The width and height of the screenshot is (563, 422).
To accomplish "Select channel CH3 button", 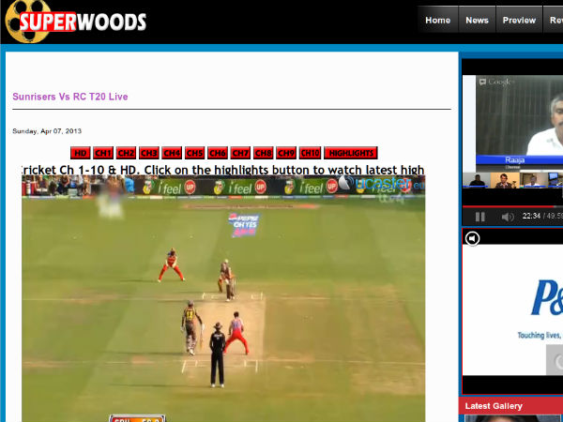I will 148,153.
